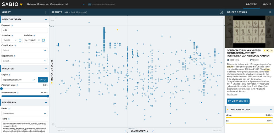Click the API badge icon
The image size is (274, 133).
click(89, 4)
